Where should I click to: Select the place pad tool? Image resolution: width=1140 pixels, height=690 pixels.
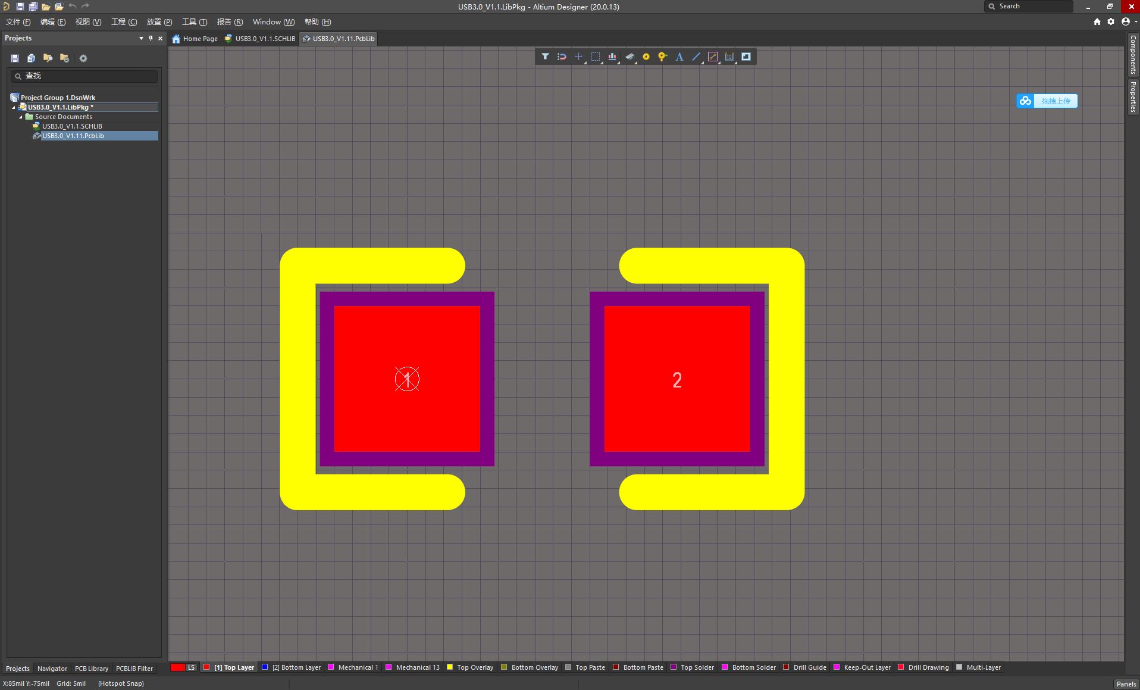[646, 57]
